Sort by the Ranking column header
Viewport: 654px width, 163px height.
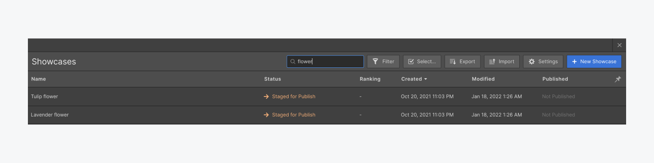[x=370, y=79]
